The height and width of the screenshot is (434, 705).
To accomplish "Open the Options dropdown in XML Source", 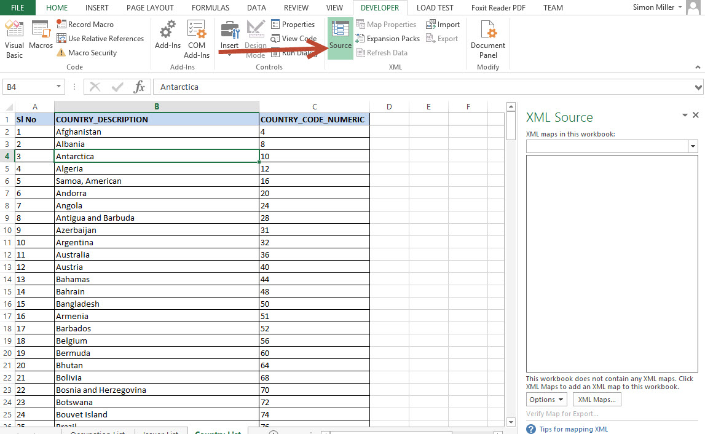I will tap(546, 400).
